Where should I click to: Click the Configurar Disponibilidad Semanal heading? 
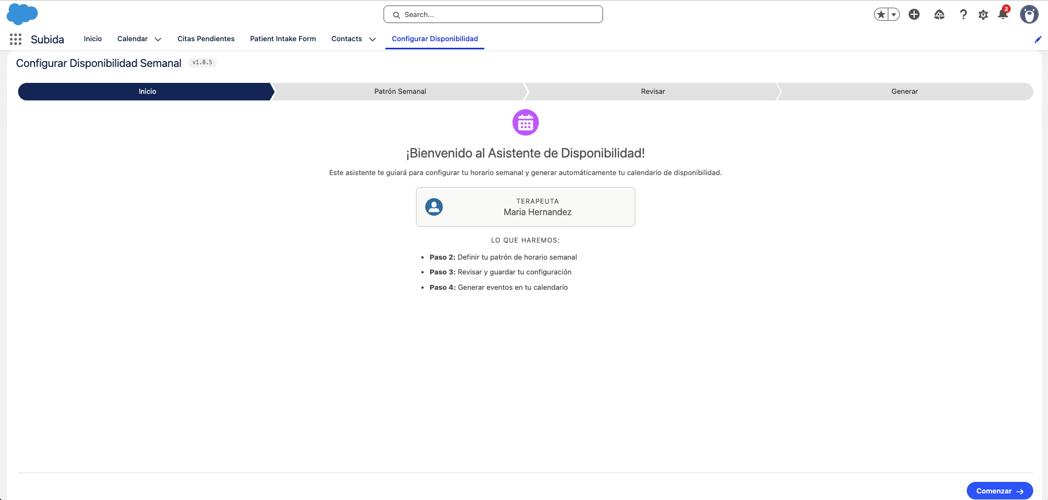tap(99, 63)
